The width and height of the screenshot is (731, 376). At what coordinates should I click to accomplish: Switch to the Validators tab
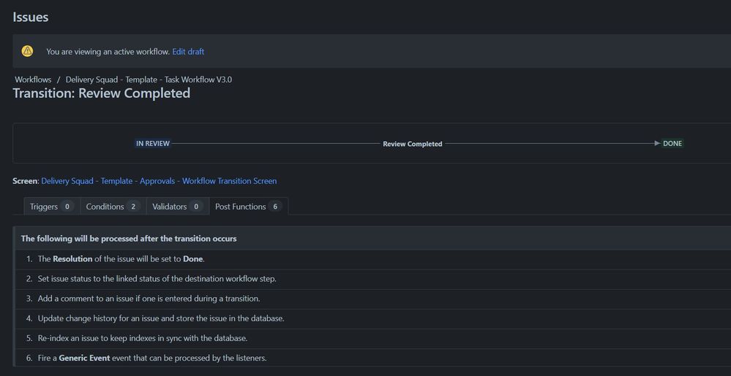pos(178,207)
